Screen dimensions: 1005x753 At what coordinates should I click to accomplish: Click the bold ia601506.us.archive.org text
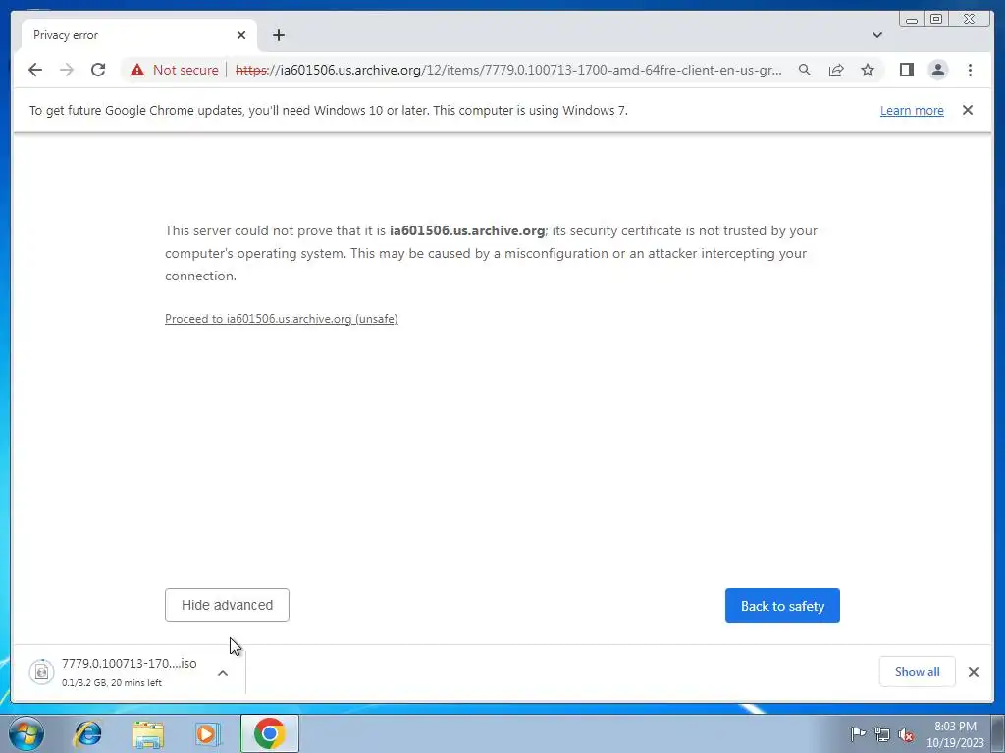tap(467, 230)
